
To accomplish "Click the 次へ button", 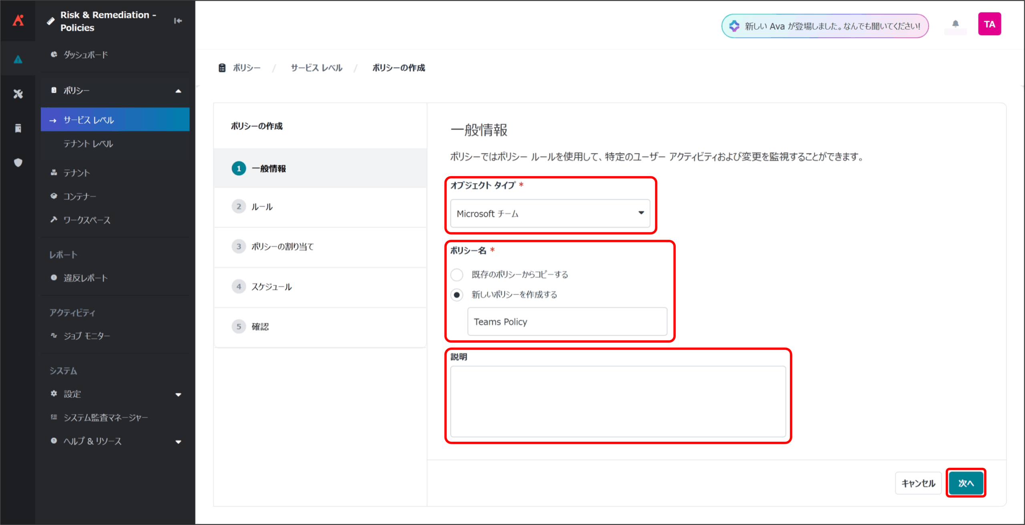I will tap(965, 483).
